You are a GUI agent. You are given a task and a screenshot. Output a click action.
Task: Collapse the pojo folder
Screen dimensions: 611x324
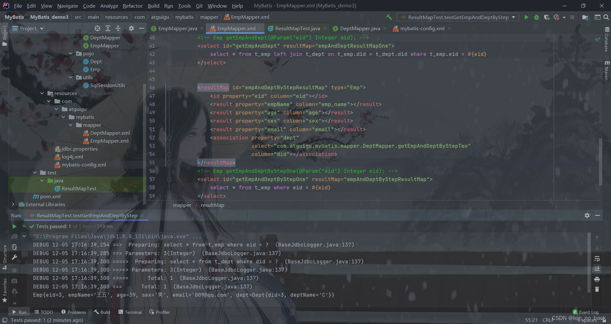pyautogui.click(x=71, y=53)
